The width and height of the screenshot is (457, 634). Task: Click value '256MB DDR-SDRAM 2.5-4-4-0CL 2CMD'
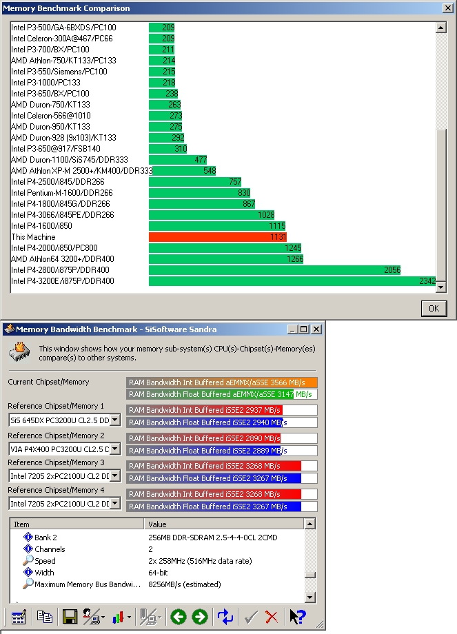[x=213, y=538]
